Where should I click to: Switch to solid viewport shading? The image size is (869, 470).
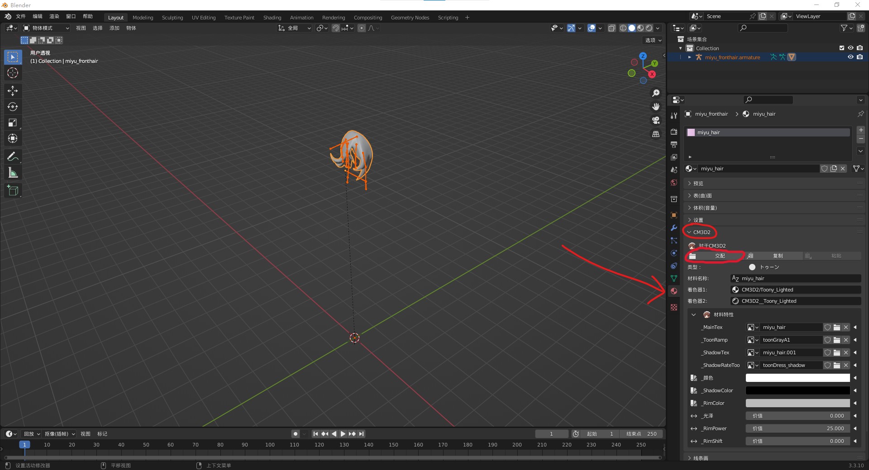point(632,28)
